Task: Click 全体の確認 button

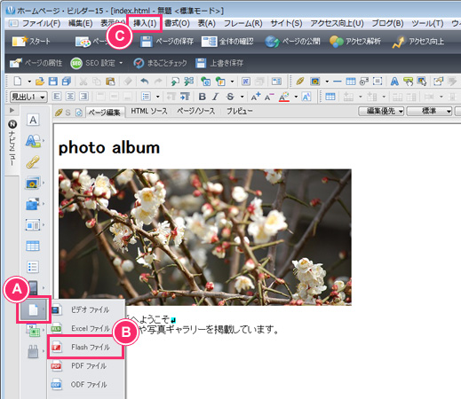Action: pyautogui.click(x=227, y=42)
